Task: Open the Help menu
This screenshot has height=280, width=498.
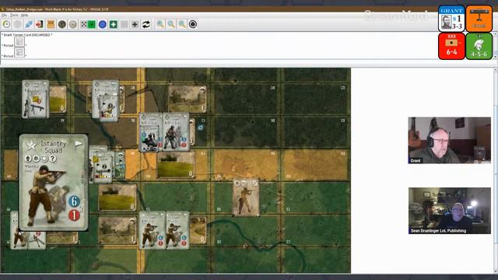Action: 24,15
